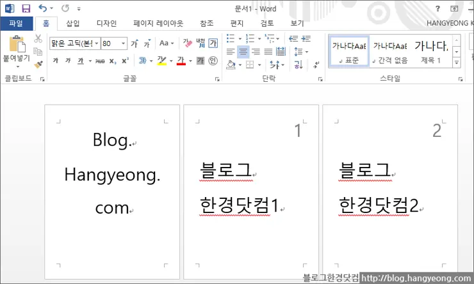Decrease font size with shrink icon
Screen dimensions: 474x284
tap(147, 43)
